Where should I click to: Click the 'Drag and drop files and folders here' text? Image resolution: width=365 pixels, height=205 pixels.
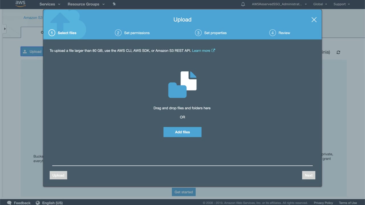point(182,108)
